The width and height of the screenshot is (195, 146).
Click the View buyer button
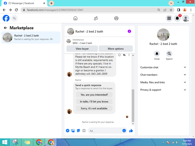[x=82, y=49]
